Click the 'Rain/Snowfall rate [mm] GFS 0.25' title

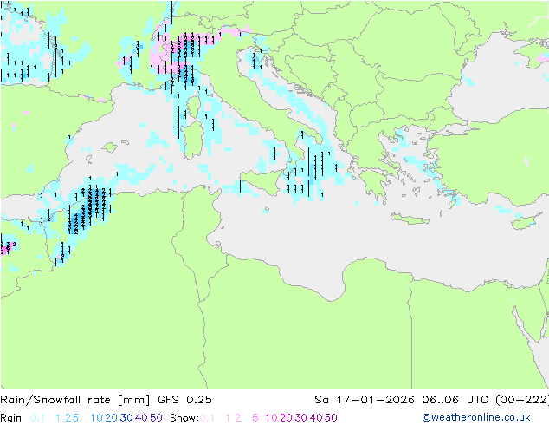tap(107, 400)
